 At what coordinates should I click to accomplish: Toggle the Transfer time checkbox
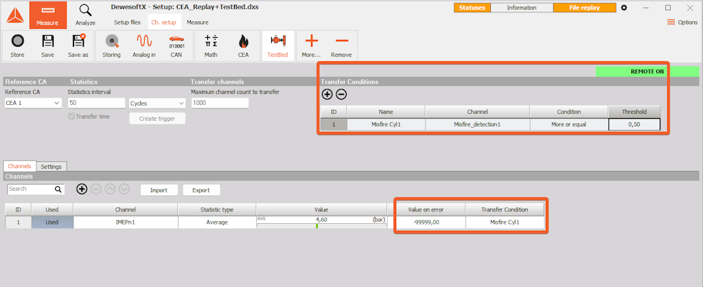(71, 117)
